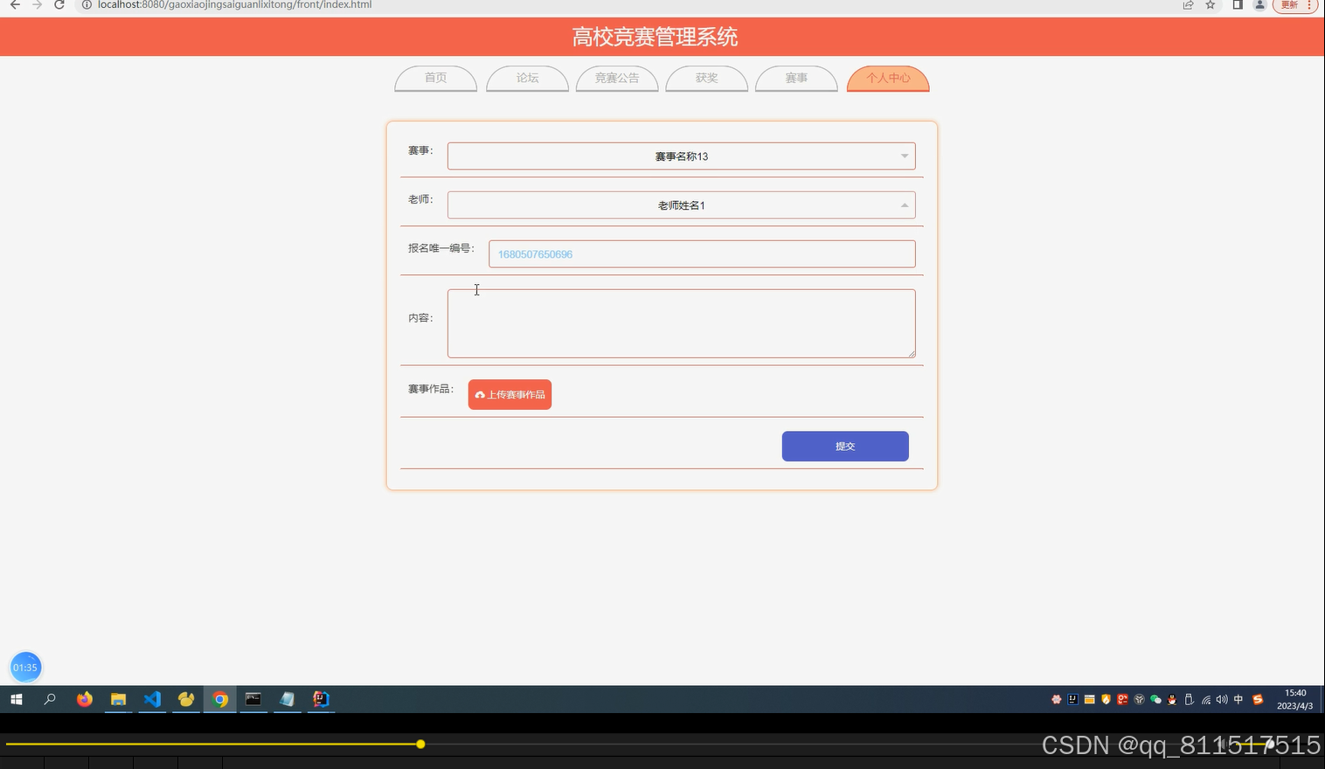Image resolution: width=1325 pixels, height=769 pixels.
Task: Open the volume icon in the tray
Action: 1221,699
